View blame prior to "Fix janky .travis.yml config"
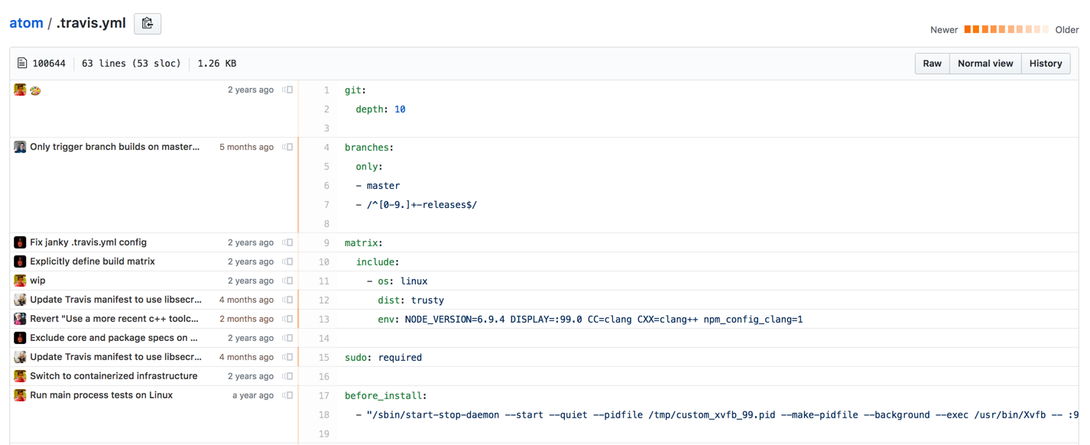The height and width of the screenshot is (445, 1090). click(287, 242)
